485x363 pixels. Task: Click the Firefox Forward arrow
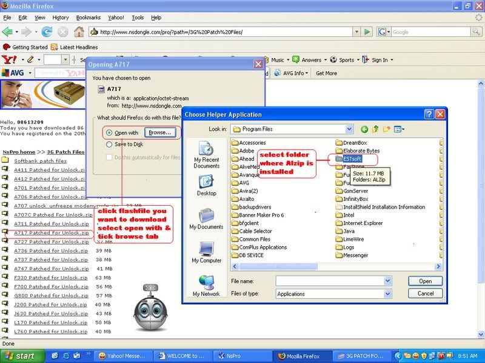27,31
